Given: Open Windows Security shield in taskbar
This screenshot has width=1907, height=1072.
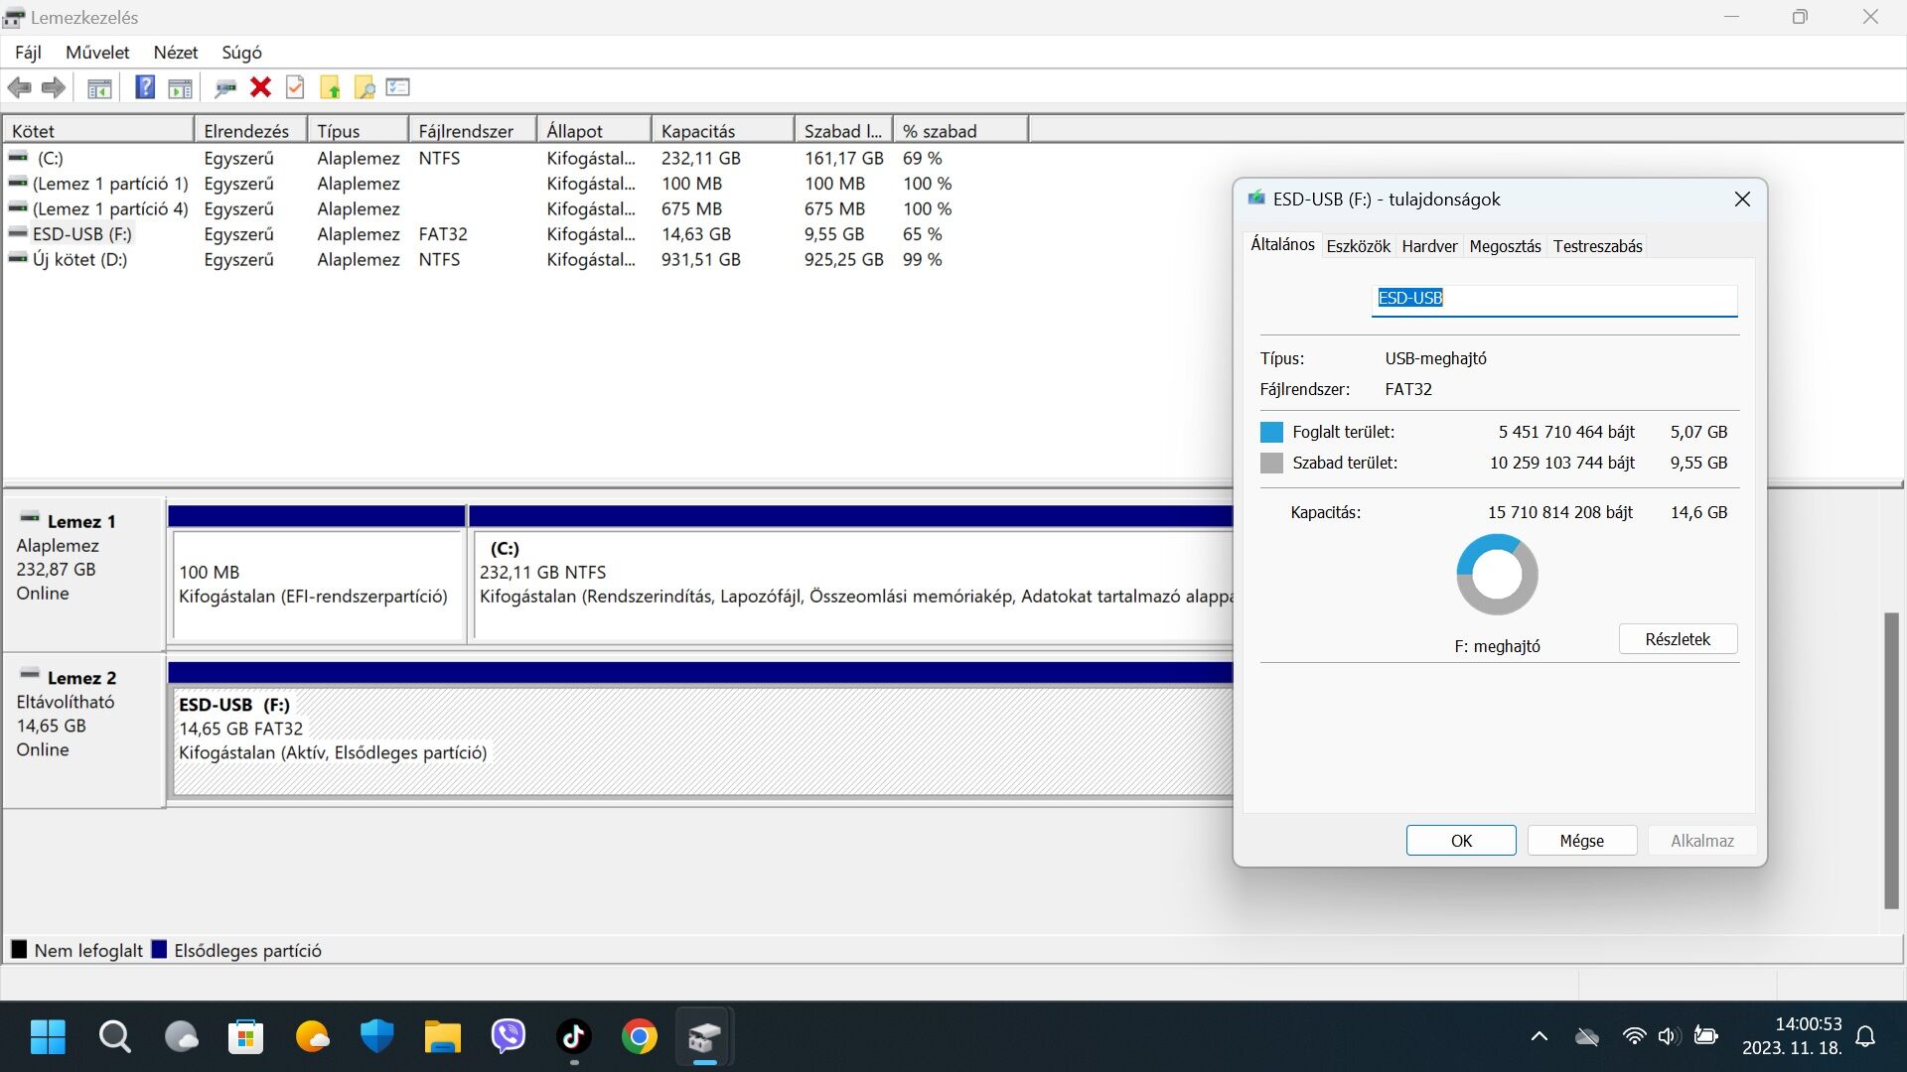Looking at the screenshot, I should 376,1037.
